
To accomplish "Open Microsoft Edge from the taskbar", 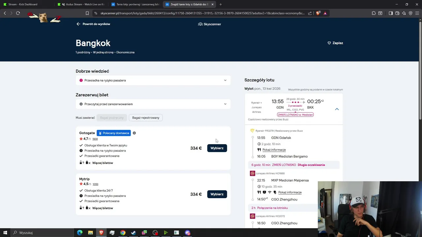I will coord(80,233).
